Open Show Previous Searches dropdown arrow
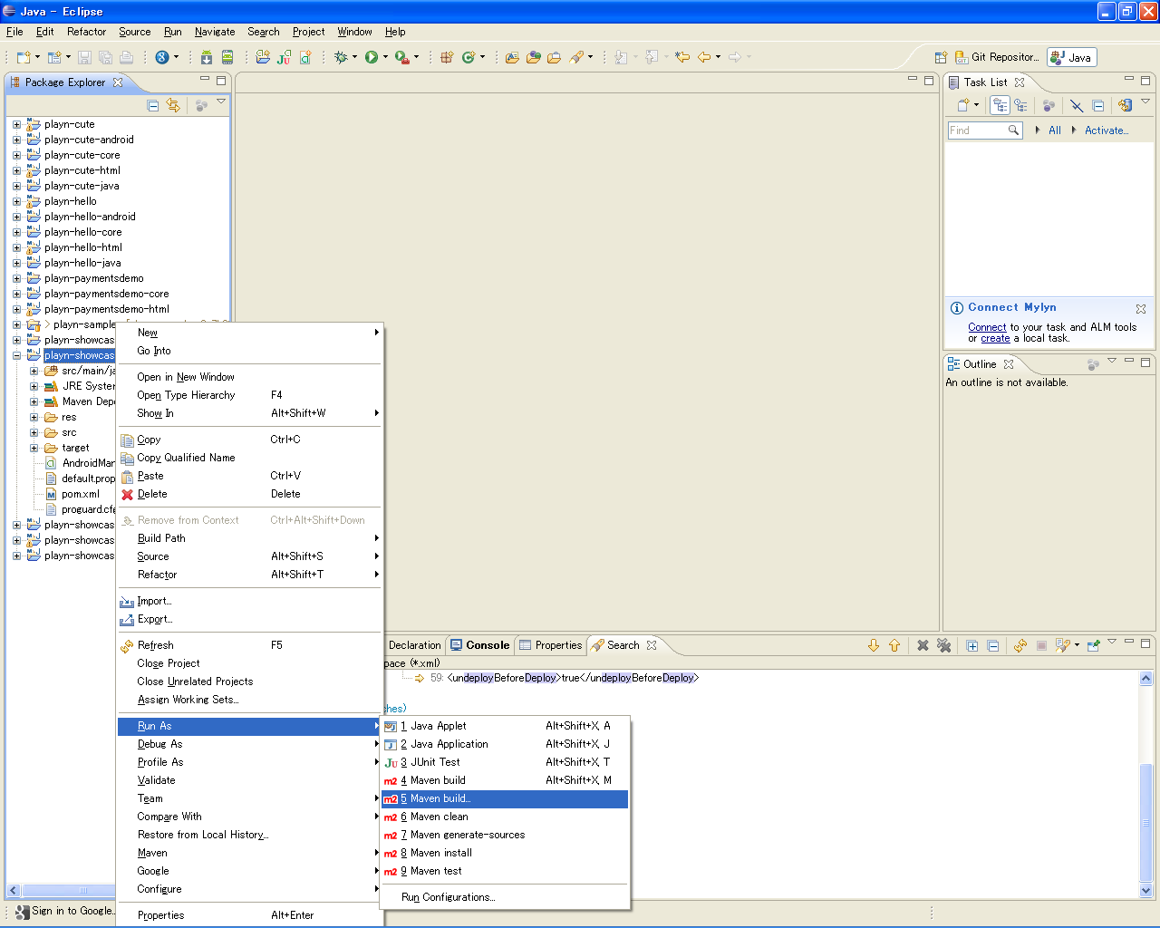Image resolution: width=1160 pixels, height=928 pixels. pos(1077,645)
